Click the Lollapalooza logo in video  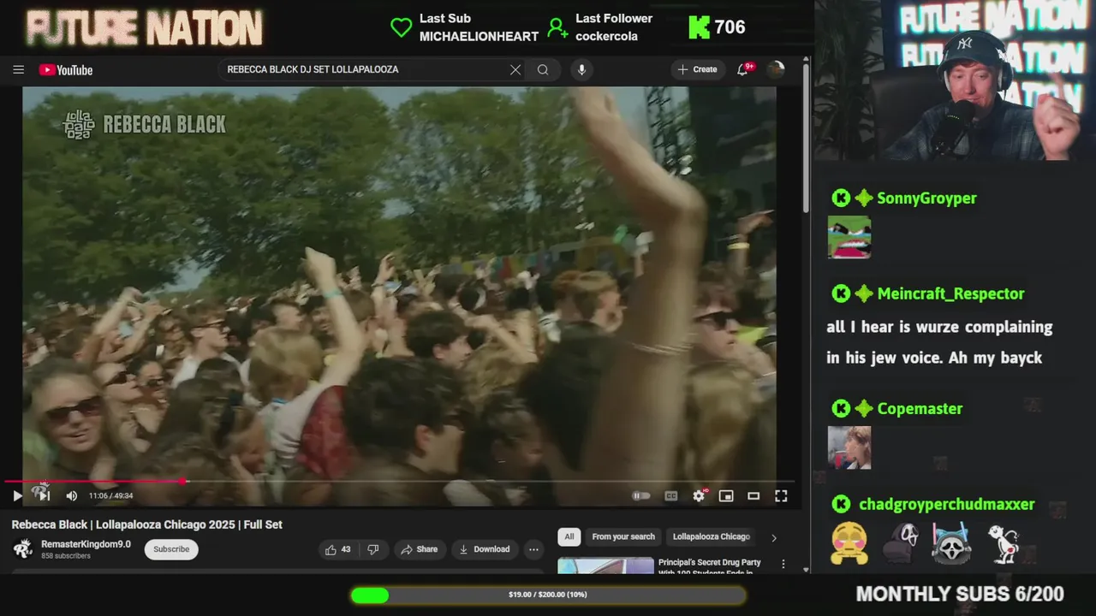[80, 125]
